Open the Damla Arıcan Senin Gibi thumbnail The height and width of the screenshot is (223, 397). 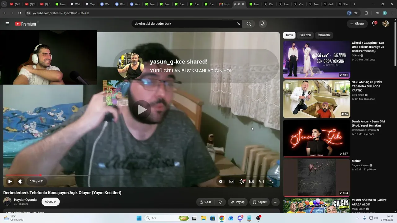(316, 138)
